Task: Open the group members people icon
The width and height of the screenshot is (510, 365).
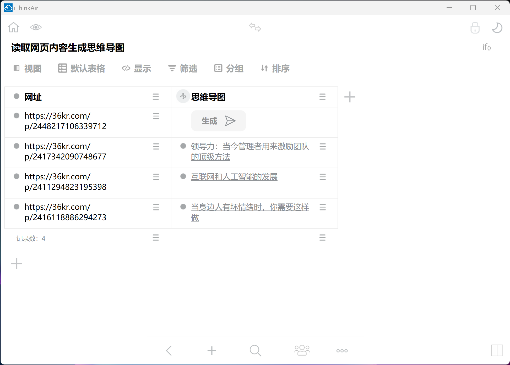Action: pos(302,350)
